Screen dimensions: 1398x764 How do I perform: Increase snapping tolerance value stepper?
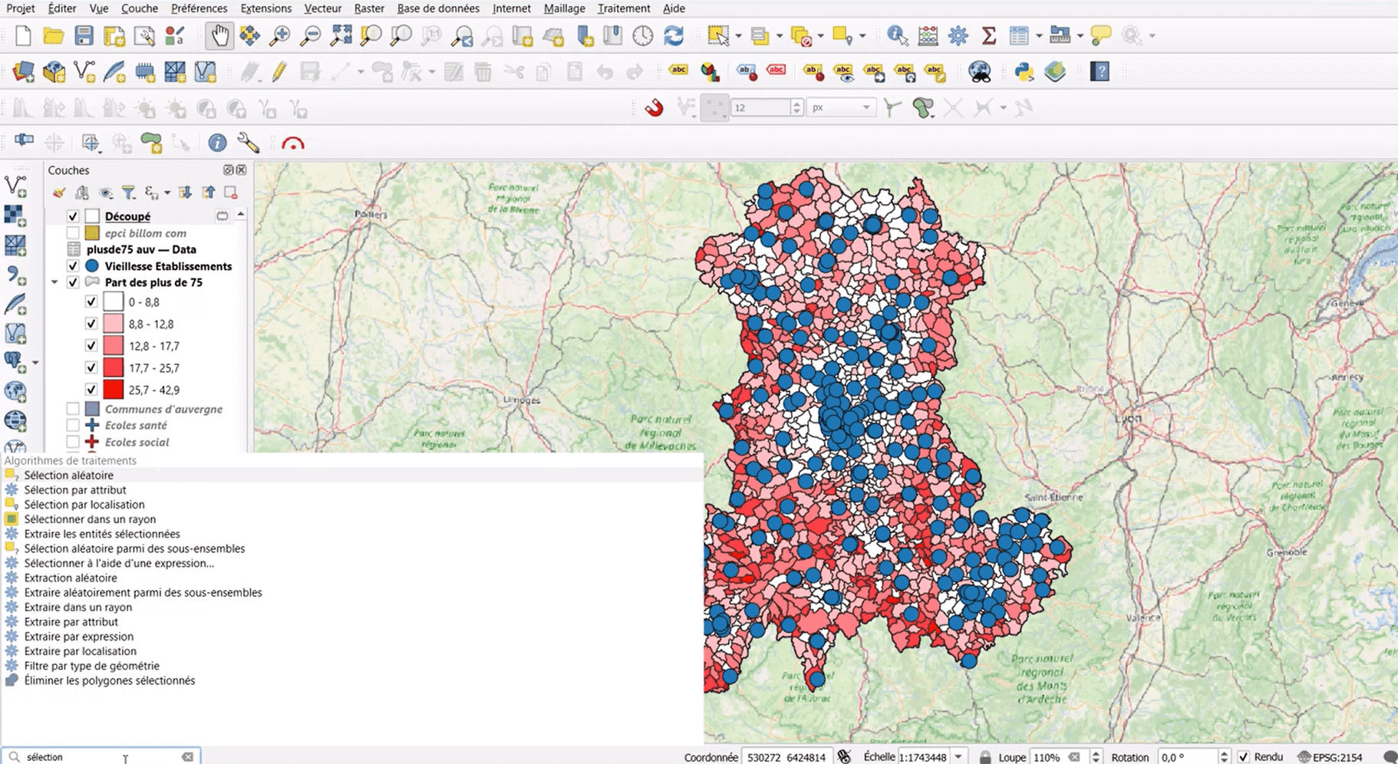click(x=796, y=104)
